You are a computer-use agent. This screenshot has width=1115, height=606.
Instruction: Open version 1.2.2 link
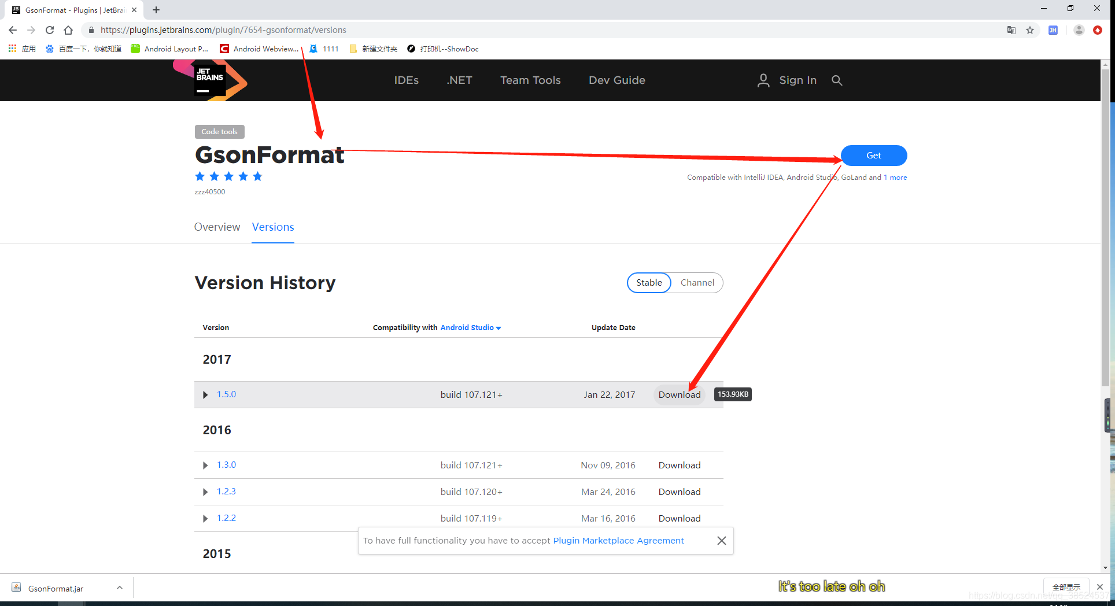[x=226, y=518]
